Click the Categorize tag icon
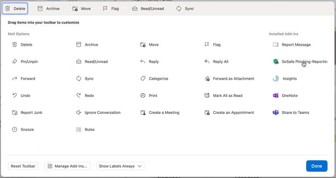This screenshot has height=178, width=336. click(143, 79)
